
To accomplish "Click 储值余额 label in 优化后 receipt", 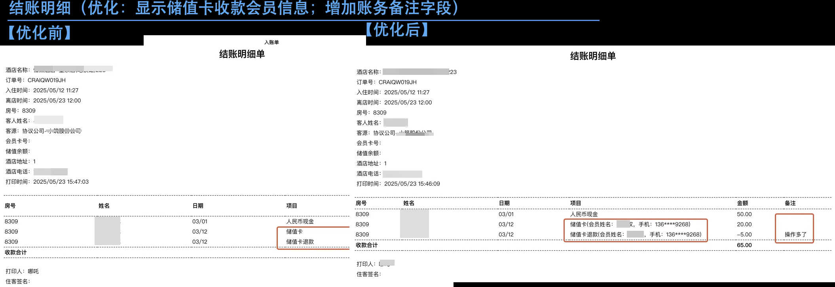I will point(369,153).
